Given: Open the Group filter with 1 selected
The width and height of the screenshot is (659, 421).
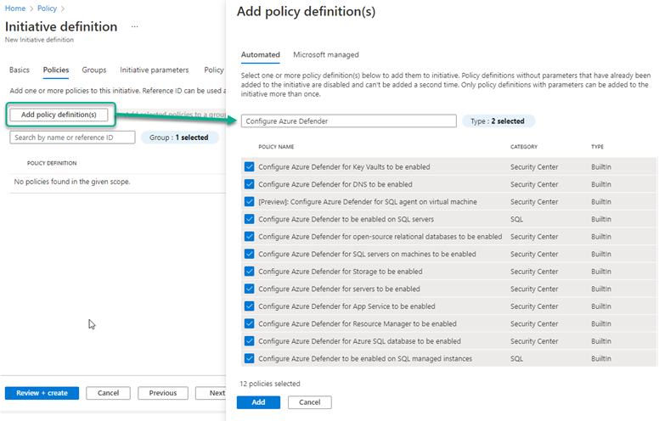Looking at the screenshot, I should tap(179, 138).
